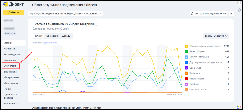Toggle the search engine visits series checkbox
The width and height of the screenshot is (243, 110).
(186, 46)
